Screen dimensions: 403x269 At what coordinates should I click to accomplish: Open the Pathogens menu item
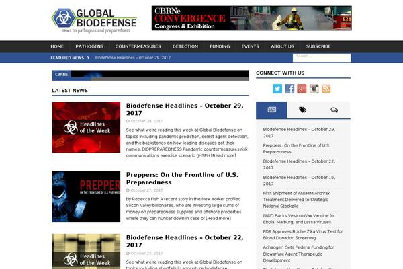click(x=89, y=46)
